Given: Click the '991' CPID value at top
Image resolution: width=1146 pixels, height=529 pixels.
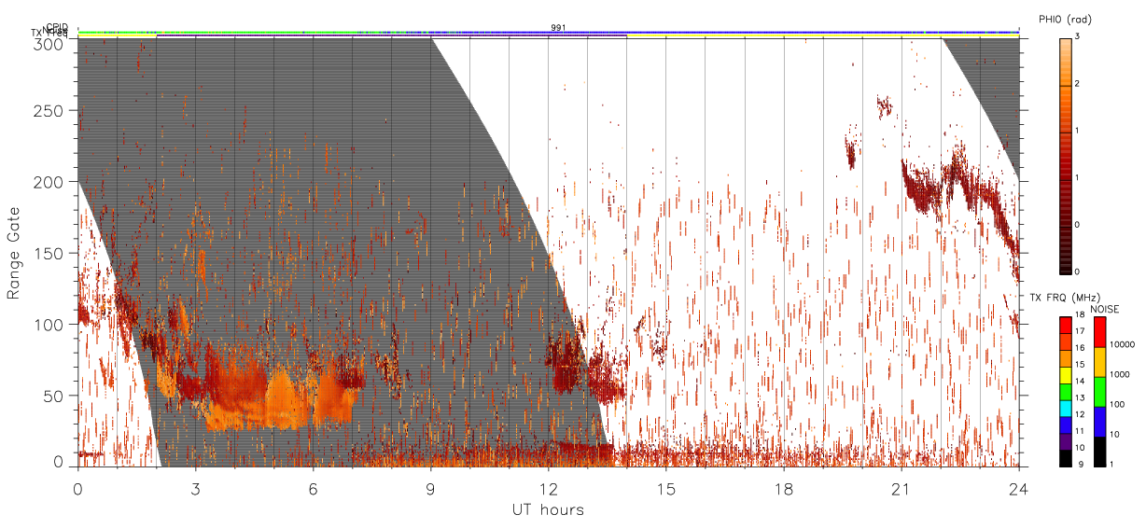Looking at the screenshot, I should (x=558, y=28).
